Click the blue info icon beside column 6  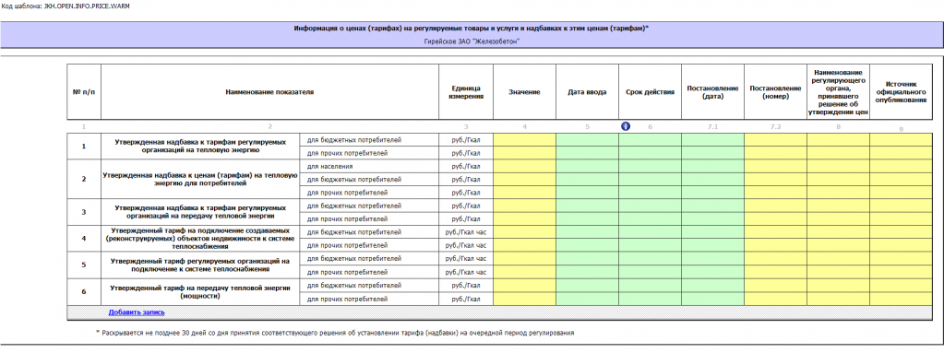tap(626, 126)
